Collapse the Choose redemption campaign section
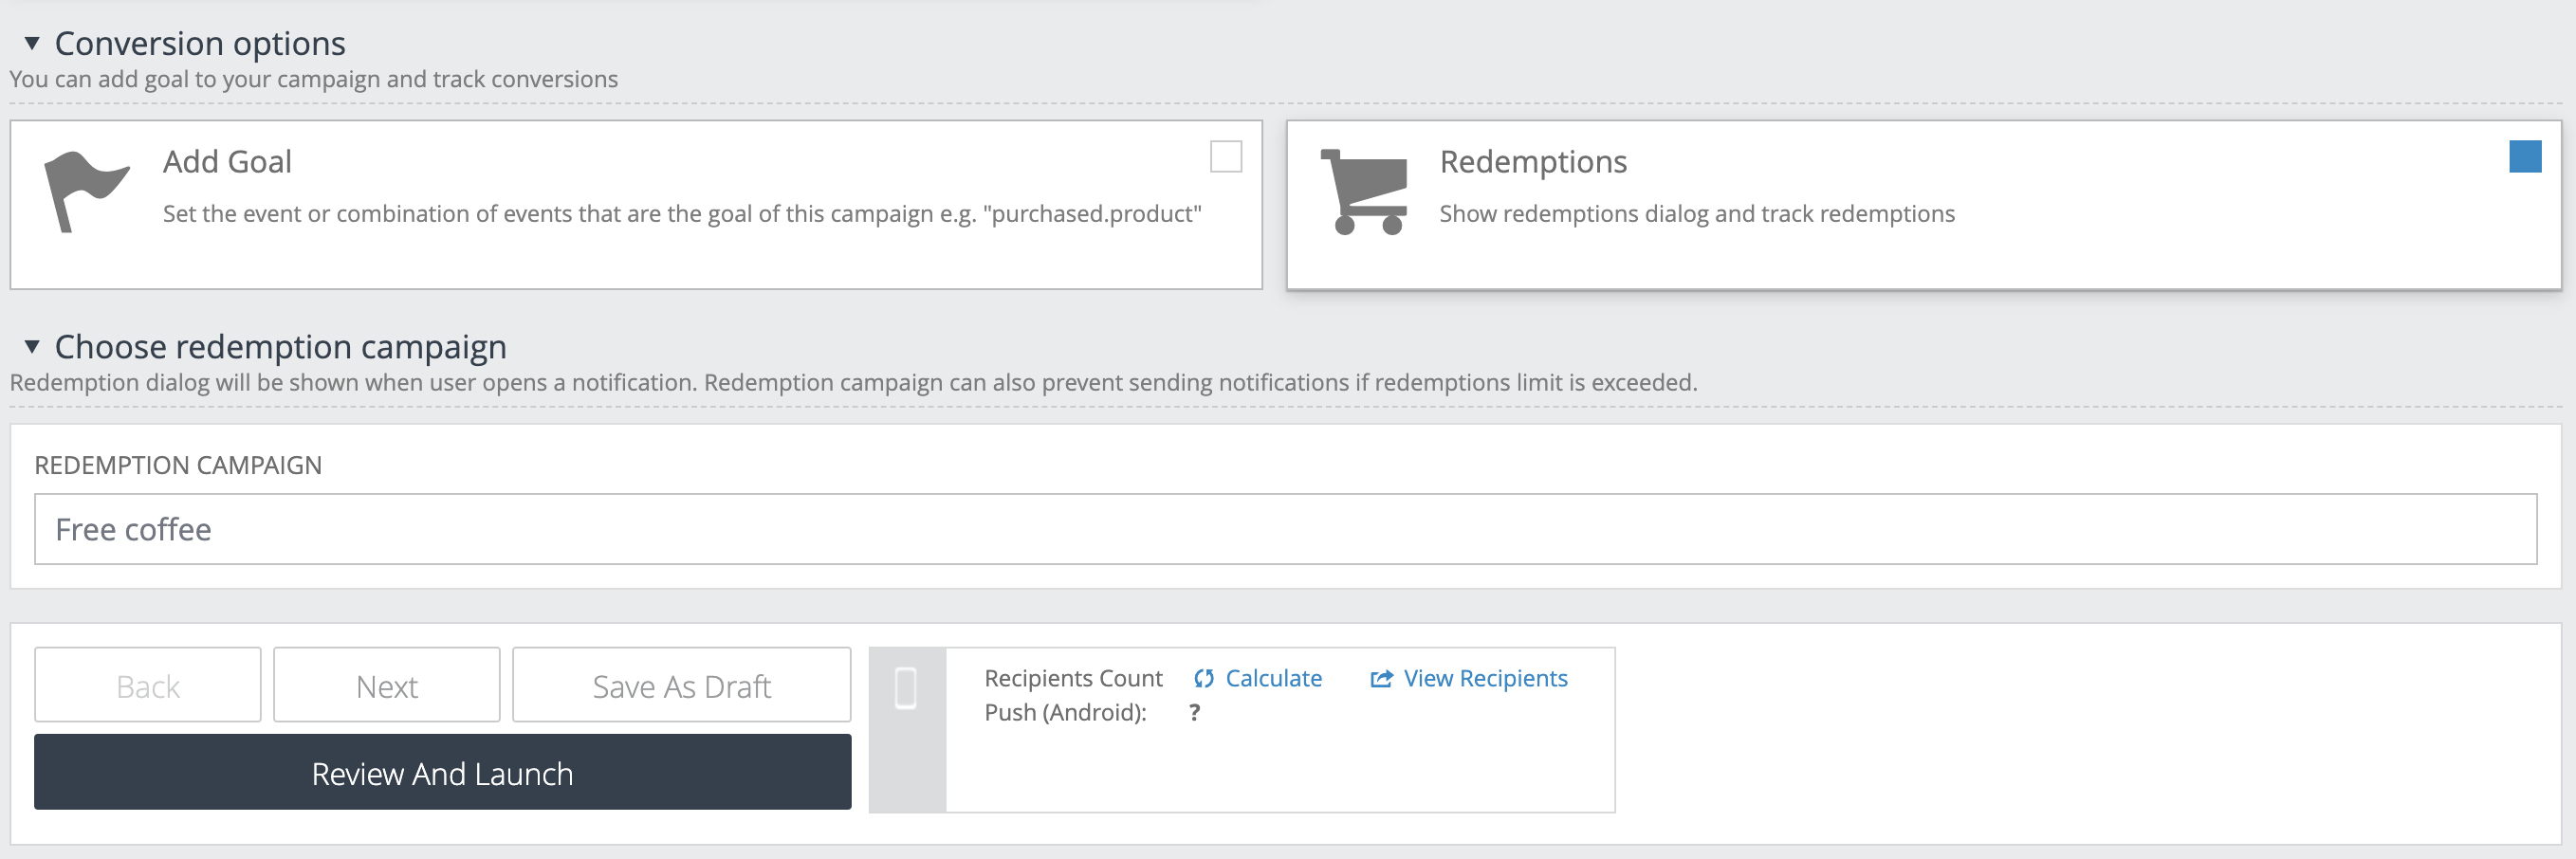The width and height of the screenshot is (2576, 859). coord(32,346)
